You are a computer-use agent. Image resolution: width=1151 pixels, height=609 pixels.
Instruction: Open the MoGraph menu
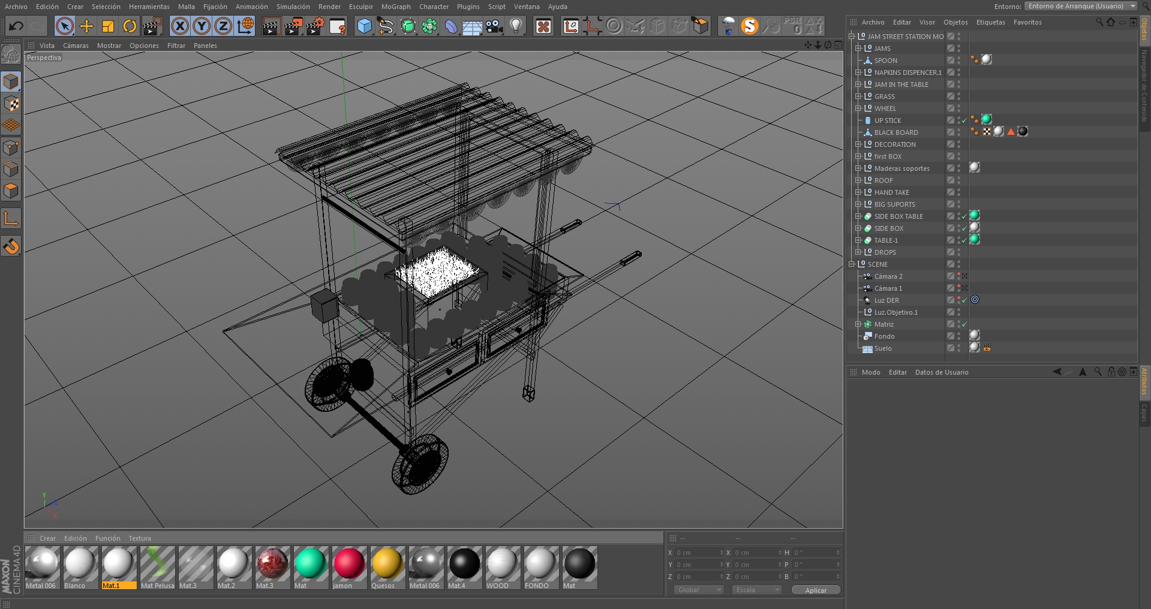click(x=396, y=7)
